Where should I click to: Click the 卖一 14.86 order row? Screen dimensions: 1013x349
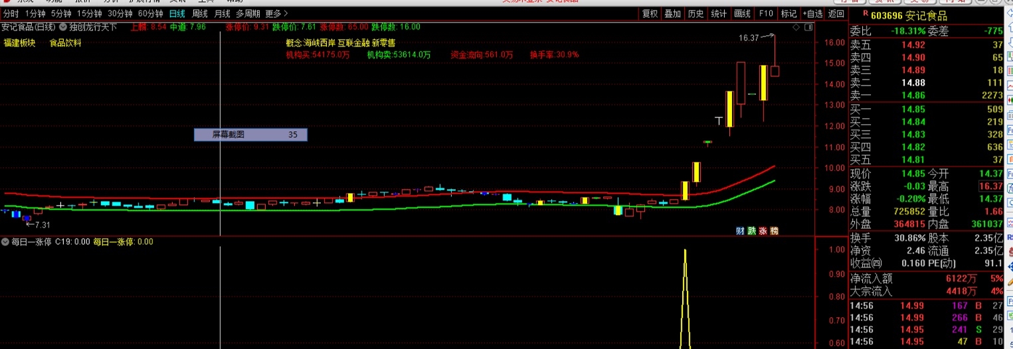tap(927, 96)
